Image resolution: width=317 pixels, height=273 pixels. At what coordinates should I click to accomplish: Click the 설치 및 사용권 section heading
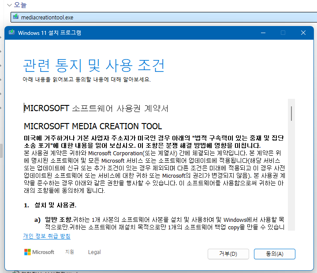click(x=56, y=205)
